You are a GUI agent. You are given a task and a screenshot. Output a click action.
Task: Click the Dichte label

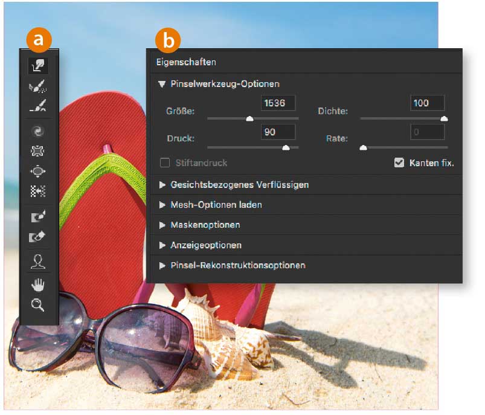[333, 111]
